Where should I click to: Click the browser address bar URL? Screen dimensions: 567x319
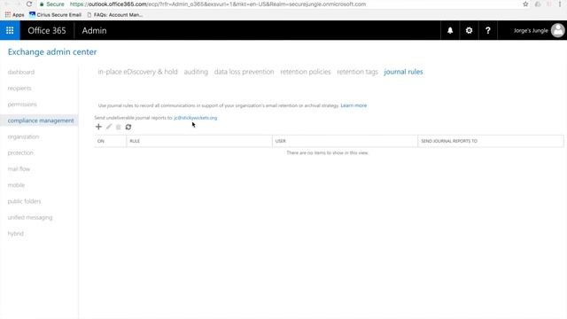click(218, 4)
